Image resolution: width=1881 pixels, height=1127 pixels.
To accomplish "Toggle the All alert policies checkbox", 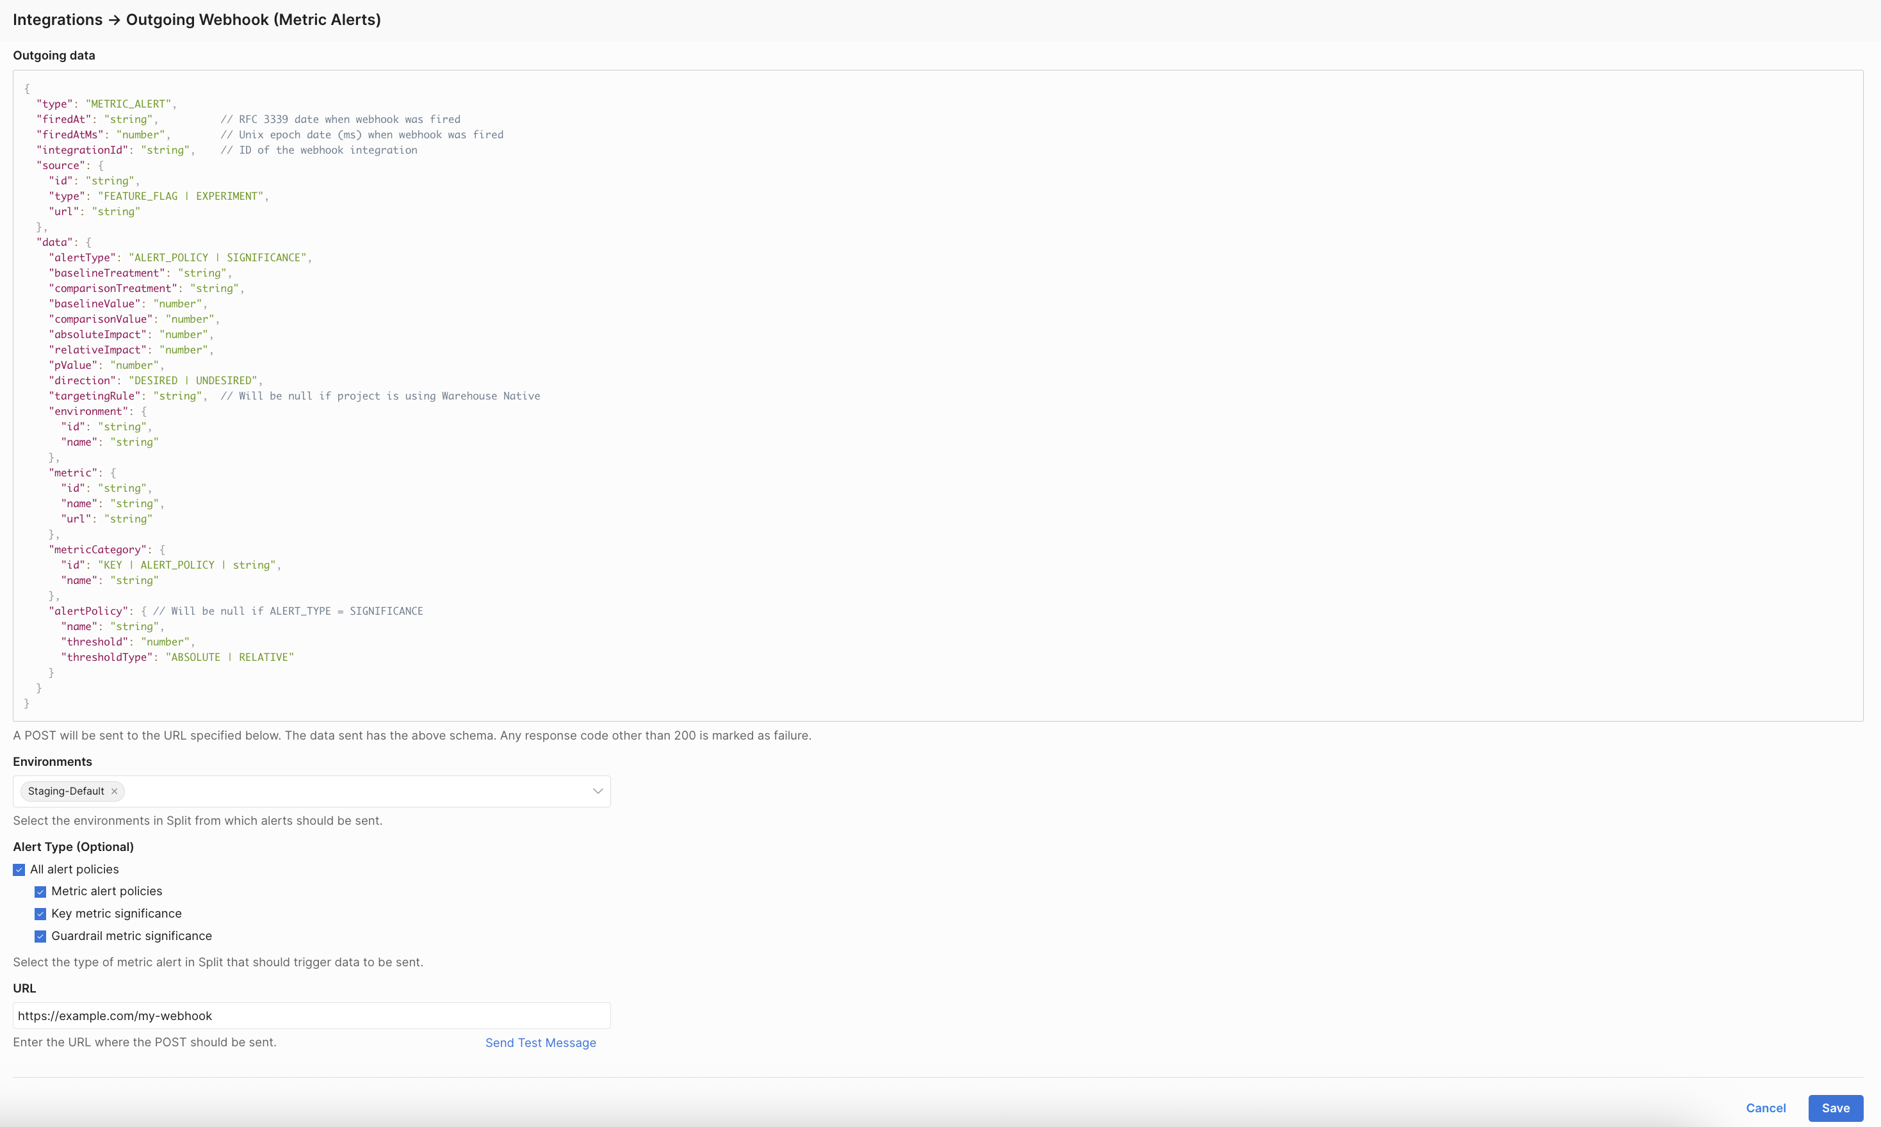I will [x=19, y=870].
